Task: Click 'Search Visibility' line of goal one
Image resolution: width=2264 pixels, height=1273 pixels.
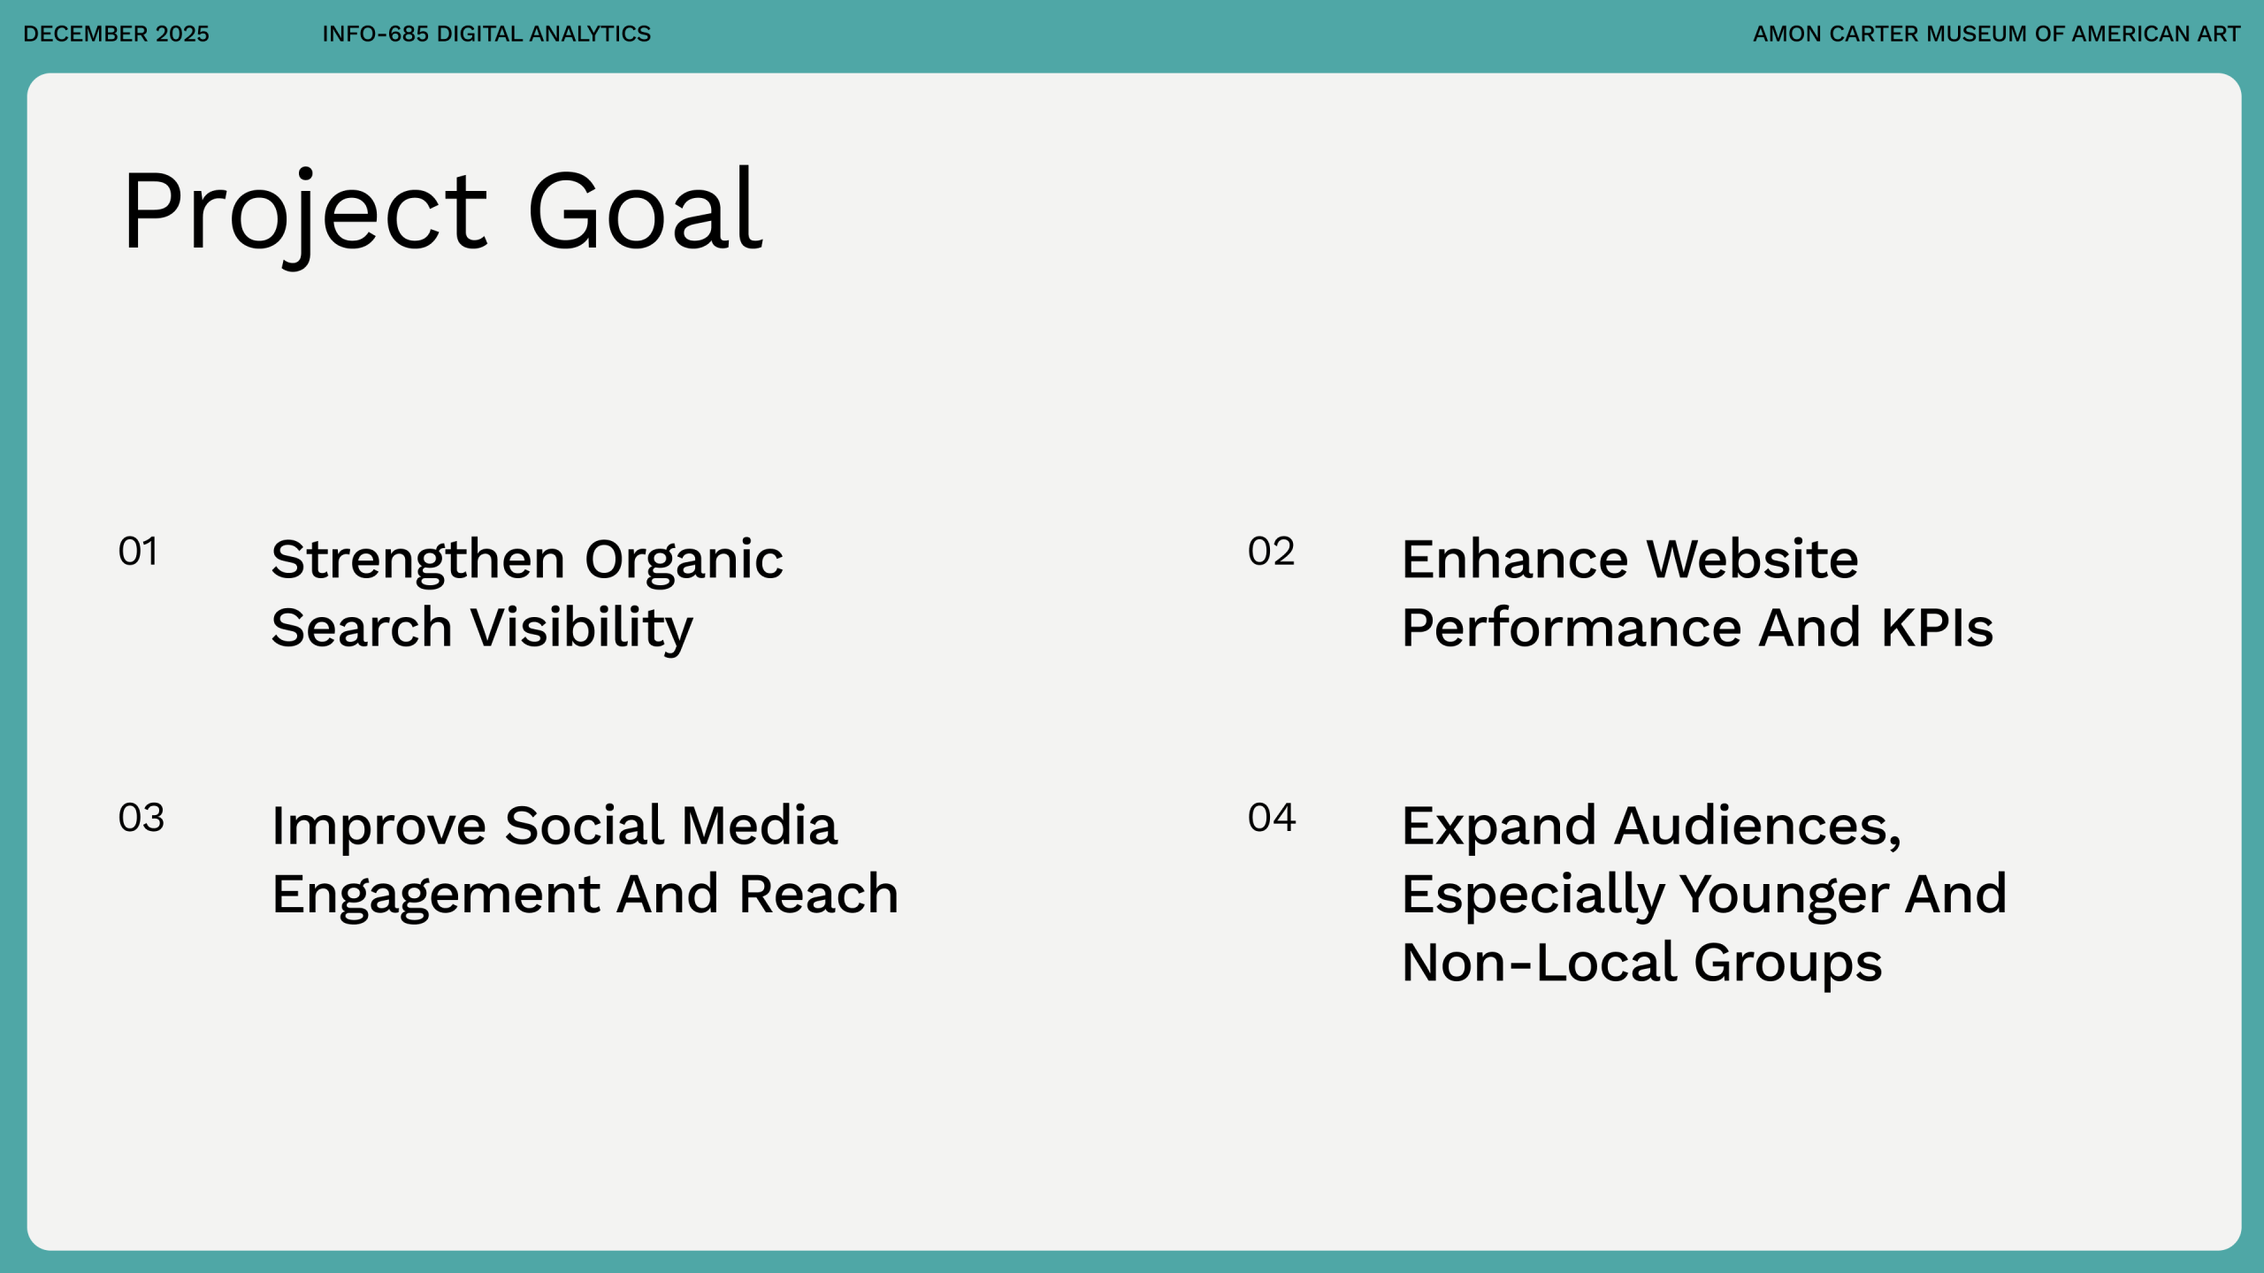Action: tap(482, 629)
